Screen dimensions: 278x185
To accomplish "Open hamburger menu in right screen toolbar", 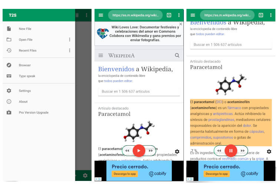I will pyautogui.click(x=193, y=15).
